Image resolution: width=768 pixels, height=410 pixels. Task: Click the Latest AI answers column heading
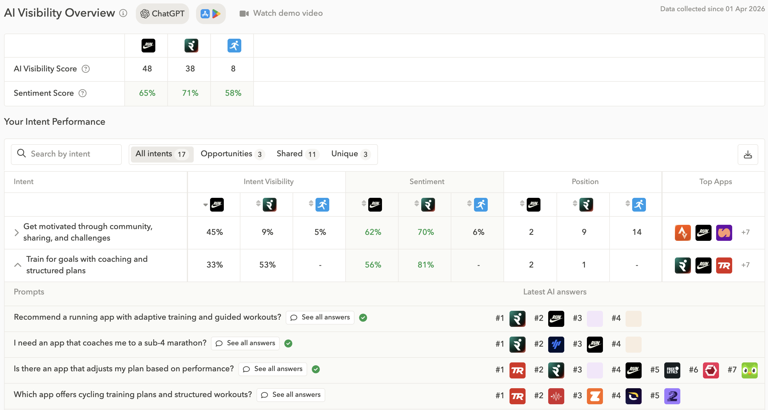pos(555,292)
